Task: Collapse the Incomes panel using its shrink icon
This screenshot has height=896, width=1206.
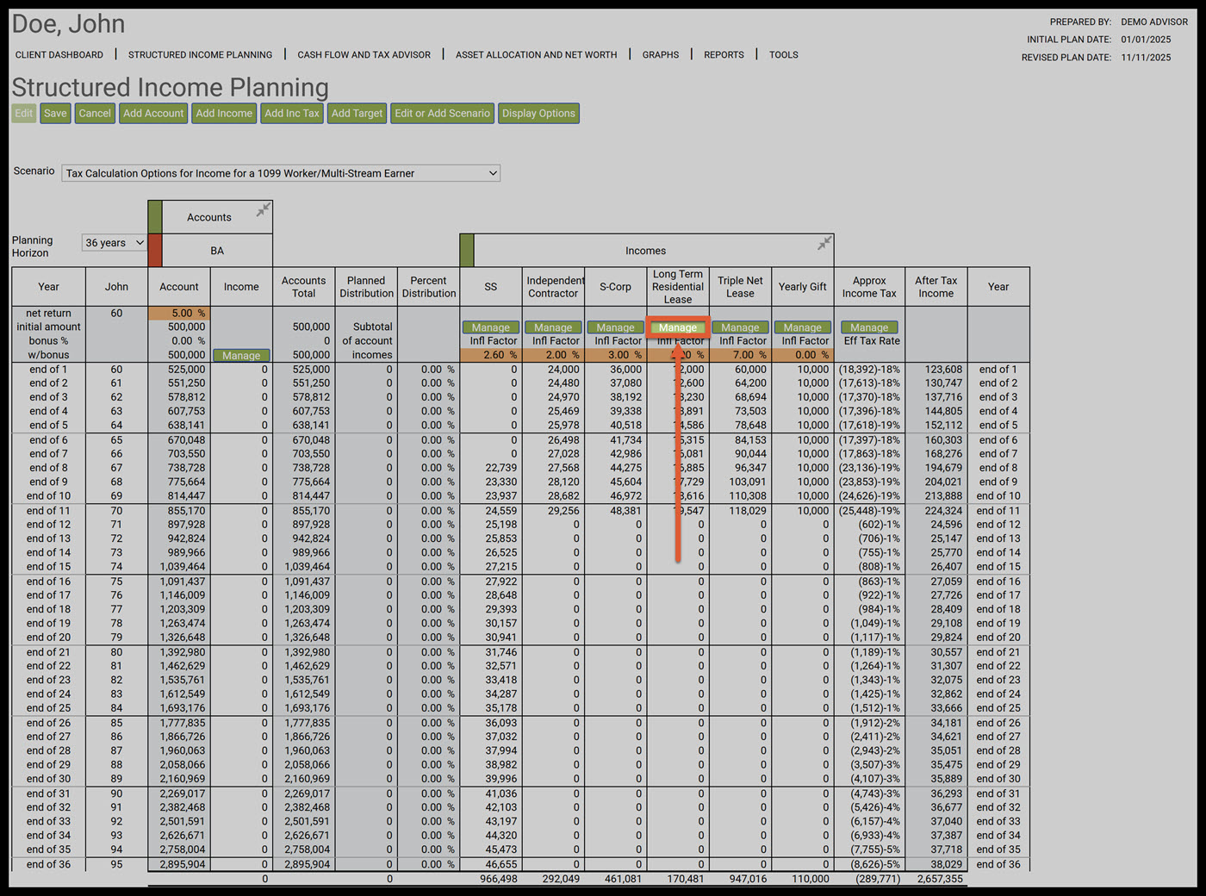Action: point(824,243)
